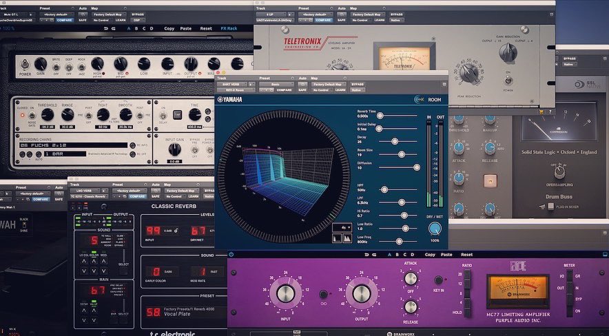Click the amp Recording Chains cabinet display
The image size is (609, 336).
[x=74, y=145]
